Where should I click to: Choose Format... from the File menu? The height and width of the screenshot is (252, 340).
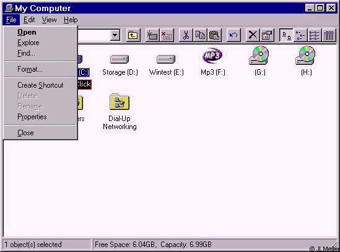(x=30, y=69)
